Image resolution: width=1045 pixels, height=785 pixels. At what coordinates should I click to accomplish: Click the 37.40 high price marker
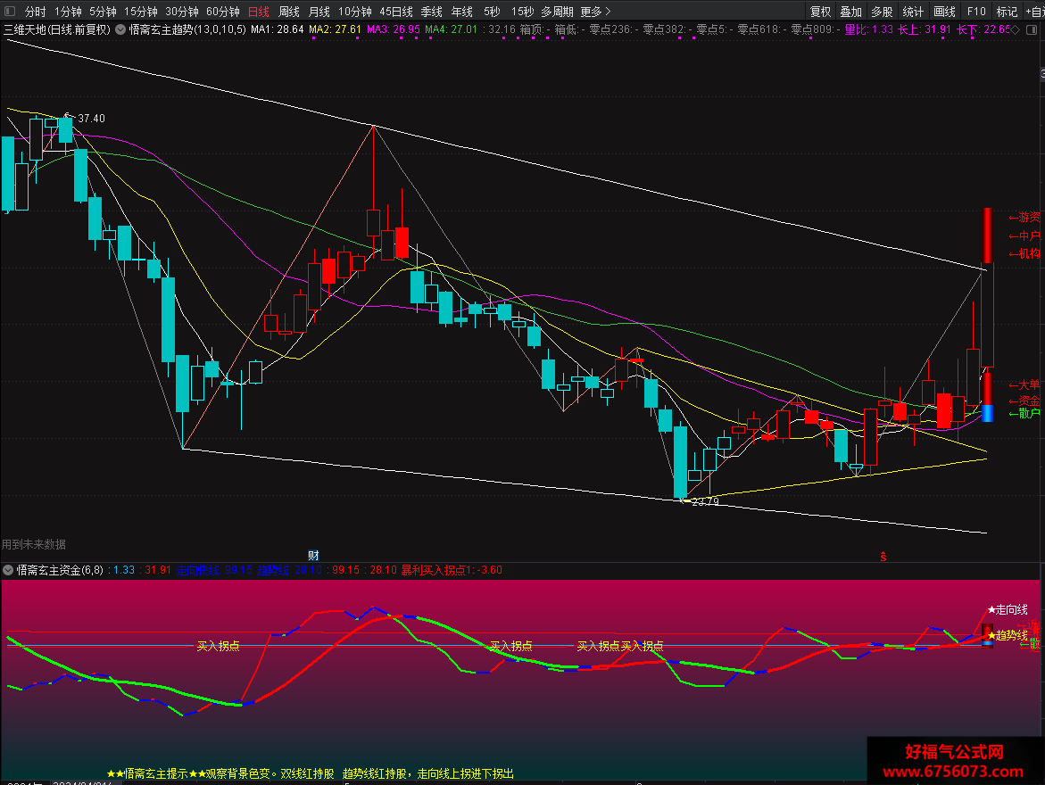(x=91, y=118)
